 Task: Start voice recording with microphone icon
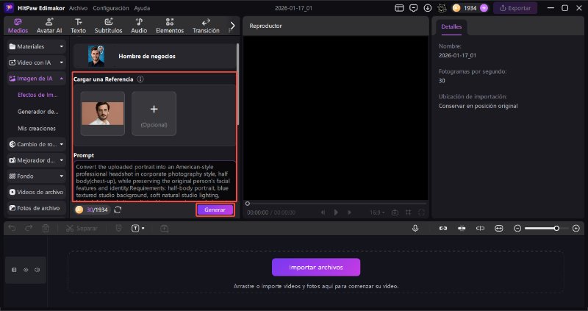point(415,228)
